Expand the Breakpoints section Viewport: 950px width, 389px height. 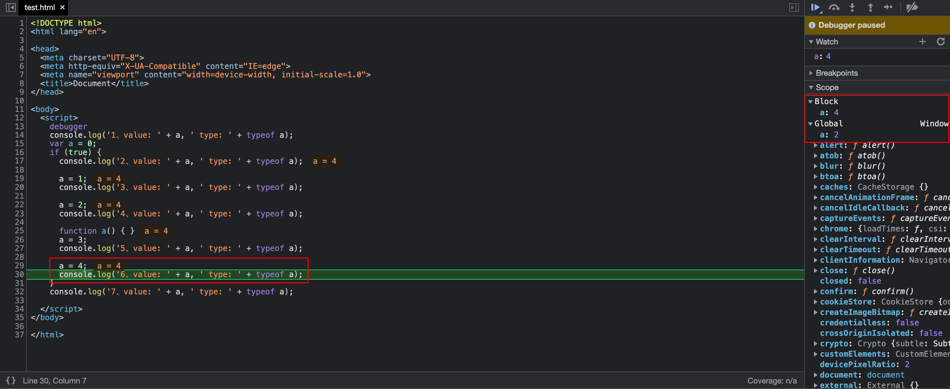(x=811, y=73)
